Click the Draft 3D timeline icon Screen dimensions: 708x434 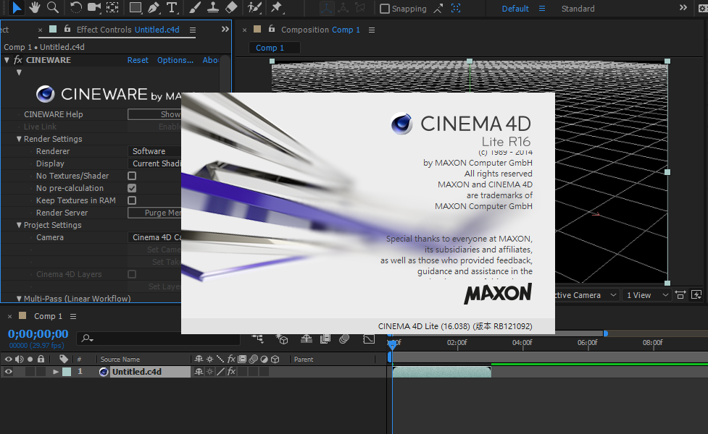coord(282,339)
